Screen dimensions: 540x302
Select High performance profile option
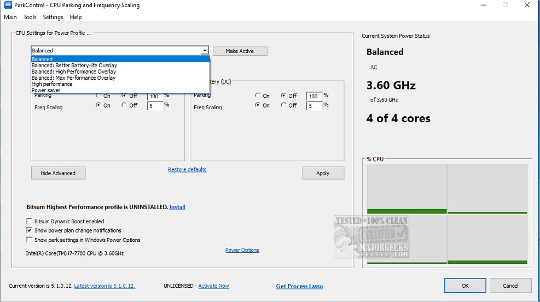(120, 84)
